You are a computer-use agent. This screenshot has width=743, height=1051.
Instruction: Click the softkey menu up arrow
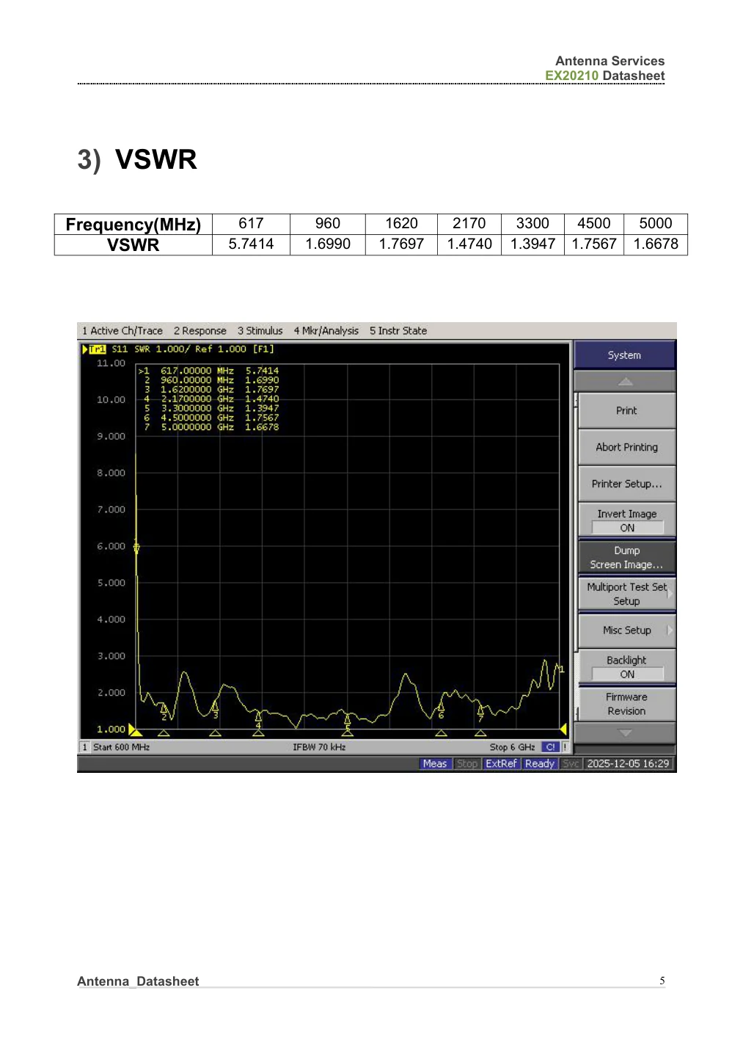[625, 382]
